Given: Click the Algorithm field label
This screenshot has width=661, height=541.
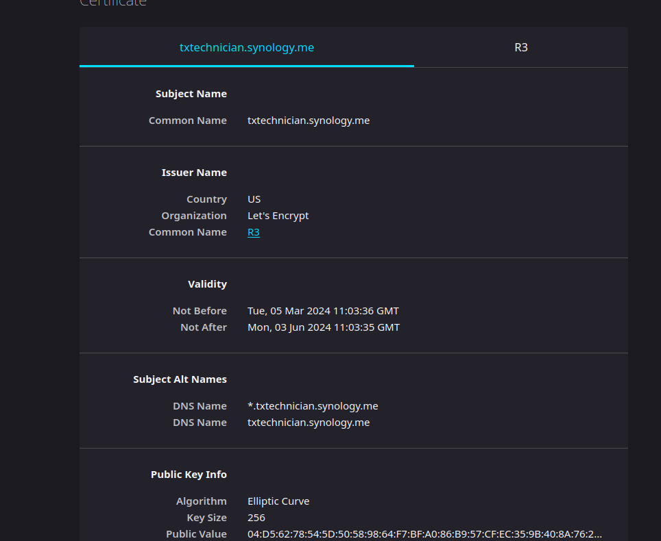Looking at the screenshot, I should point(201,501).
